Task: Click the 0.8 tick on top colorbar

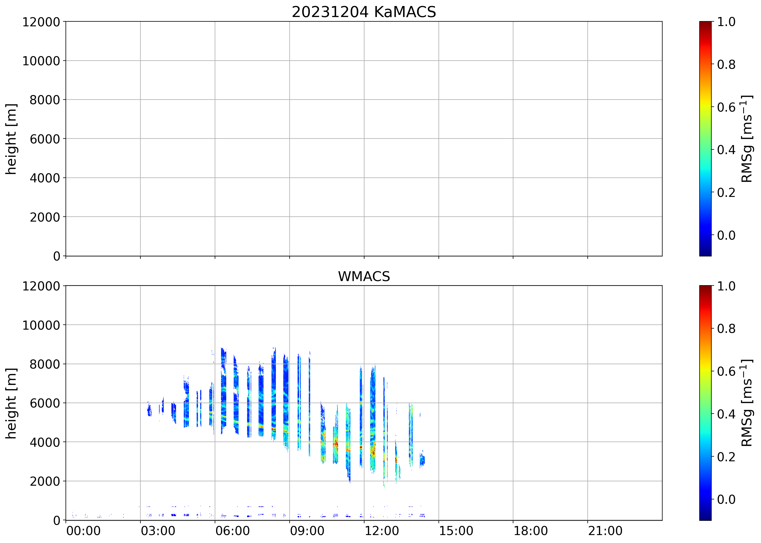Action: click(726, 64)
